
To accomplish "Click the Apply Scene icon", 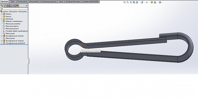I will click(155, 2).
